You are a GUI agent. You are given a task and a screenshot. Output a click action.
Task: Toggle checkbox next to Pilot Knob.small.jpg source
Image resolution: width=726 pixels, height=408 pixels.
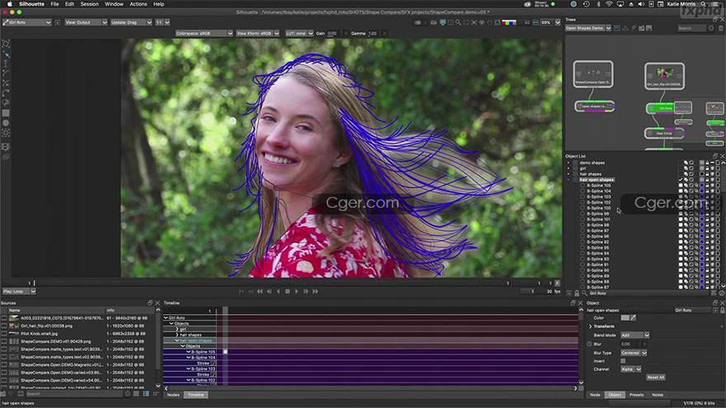[4, 334]
